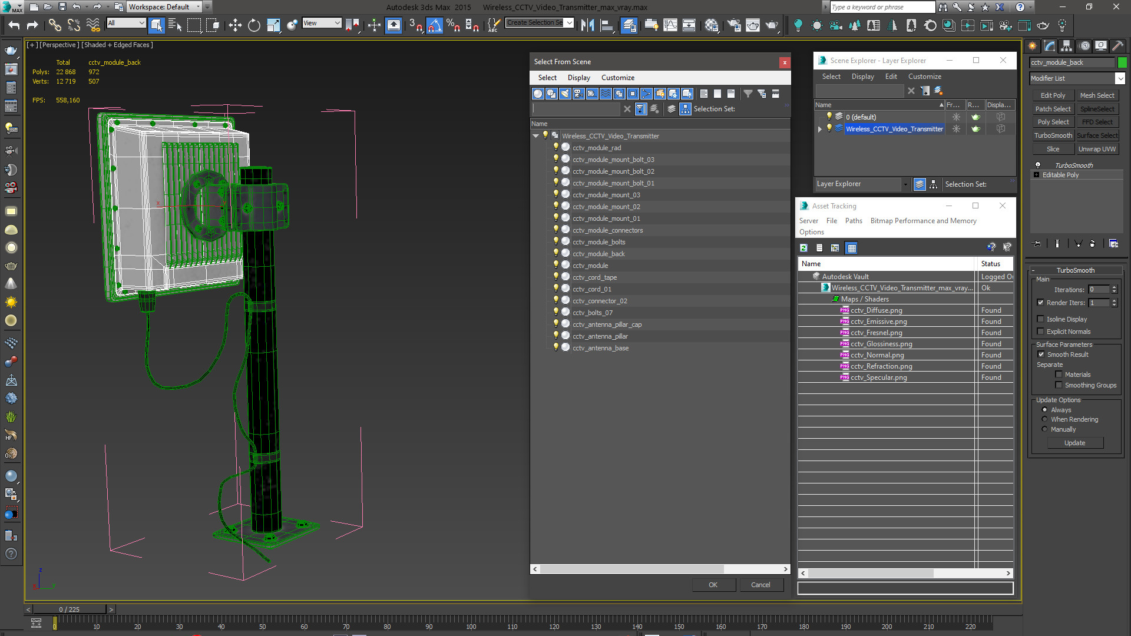Toggle visibility bulb for cctv_module_back
This screenshot has width=1131, height=636.
[555, 253]
